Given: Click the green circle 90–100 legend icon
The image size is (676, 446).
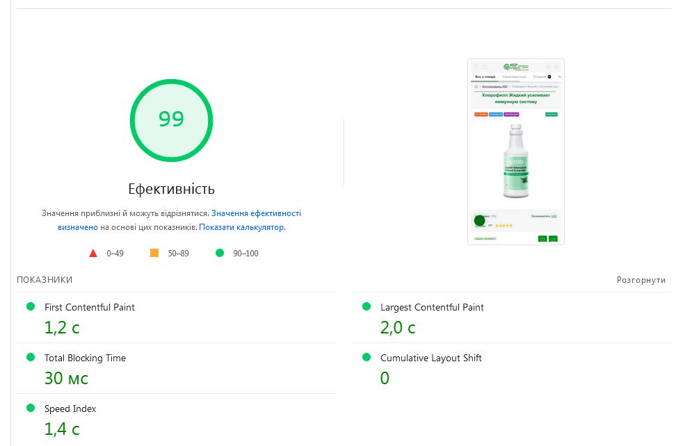Looking at the screenshot, I should (x=220, y=253).
